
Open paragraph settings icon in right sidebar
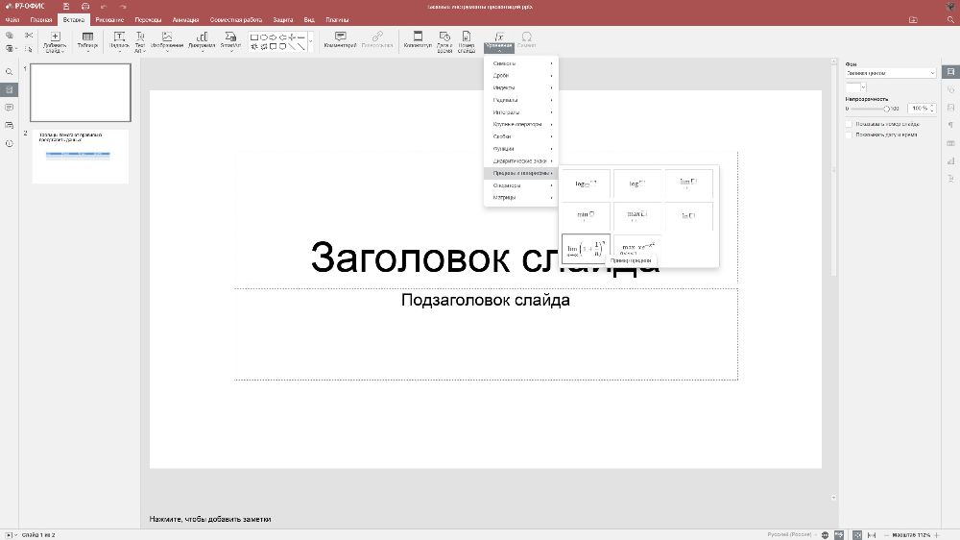coord(950,125)
